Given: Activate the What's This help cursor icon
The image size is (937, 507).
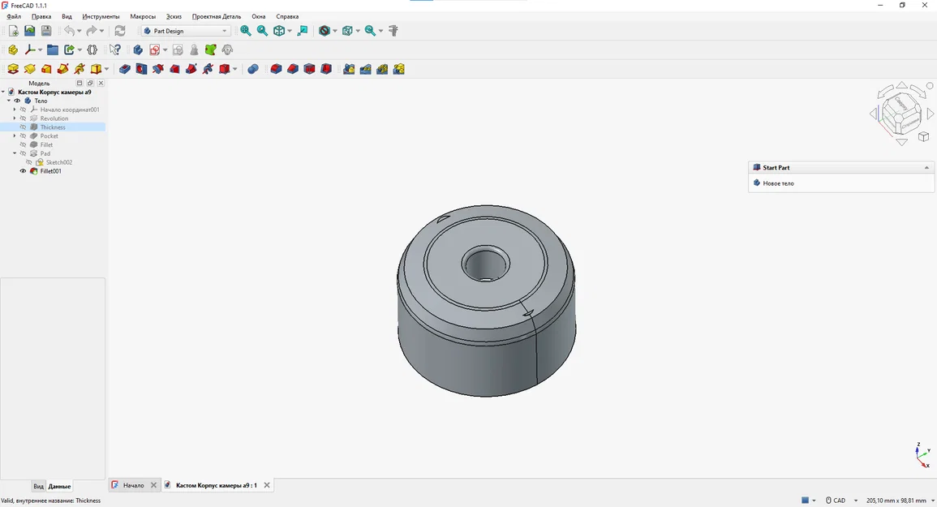Looking at the screenshot, I should point(114,50).
